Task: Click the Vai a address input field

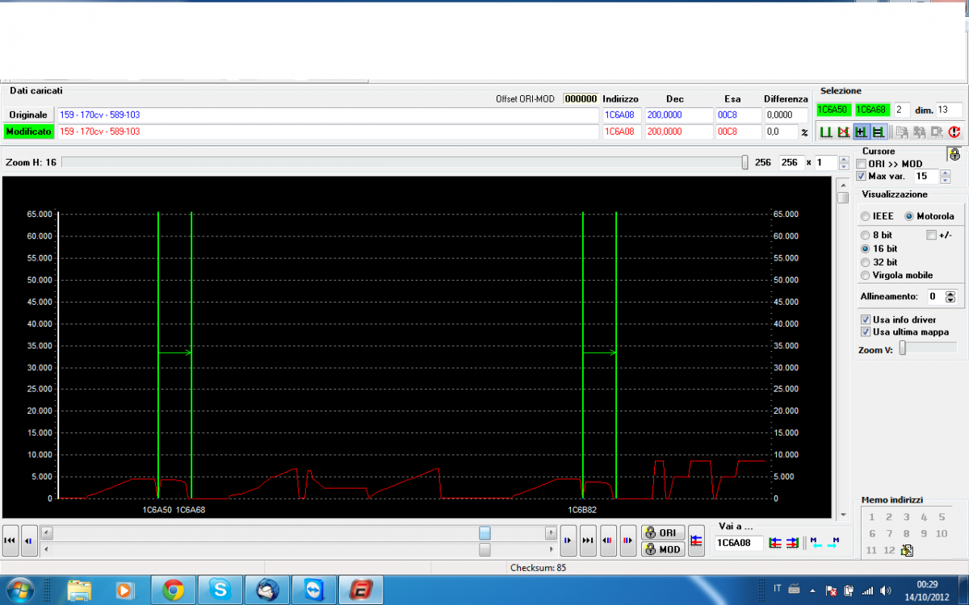Action: 739,543
